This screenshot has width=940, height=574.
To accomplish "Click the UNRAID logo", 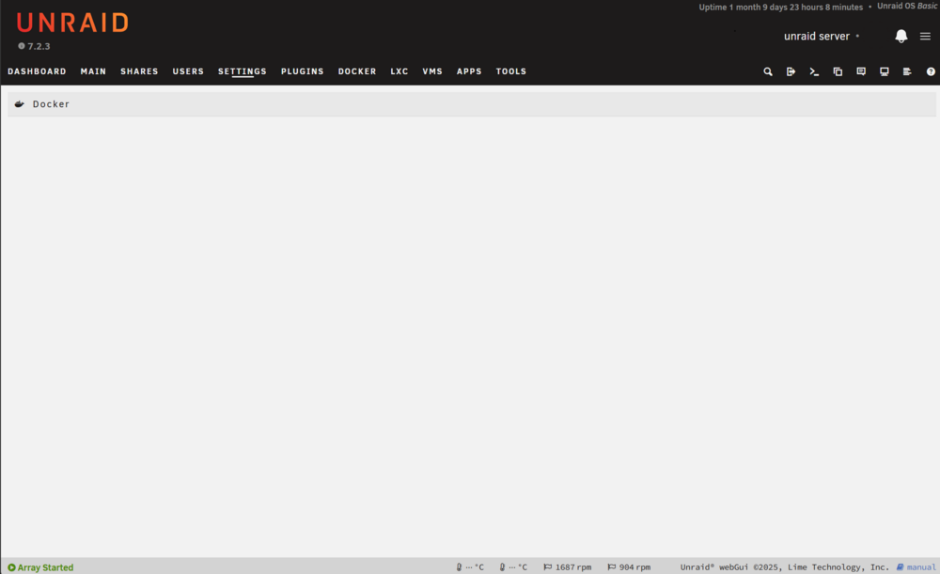I will point(72,23).
